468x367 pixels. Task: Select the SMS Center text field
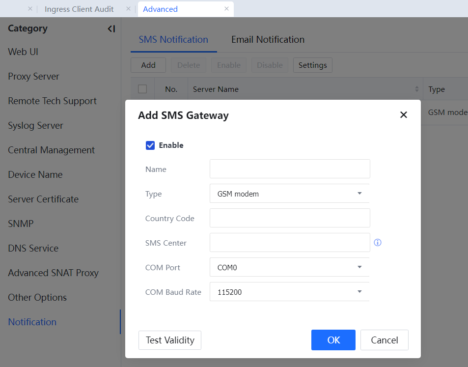tap(289, 243)
